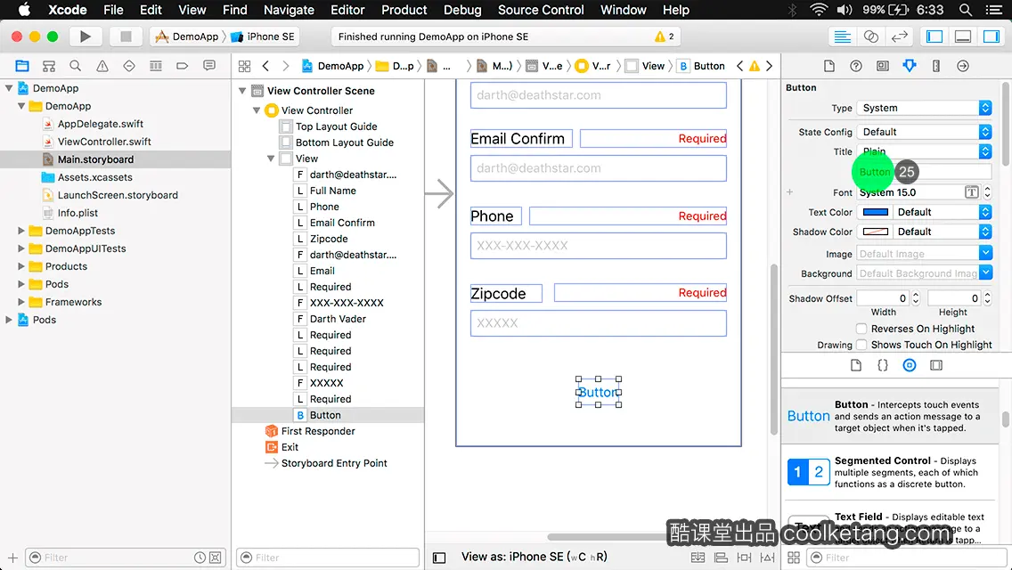Show the Media library
Image resolution: width=1012 pixels, height=570 pixels.
pos(936,365)
